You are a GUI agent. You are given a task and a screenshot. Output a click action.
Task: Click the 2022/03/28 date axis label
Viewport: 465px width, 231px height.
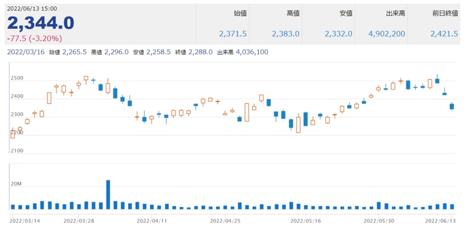[x=79, y=220]
